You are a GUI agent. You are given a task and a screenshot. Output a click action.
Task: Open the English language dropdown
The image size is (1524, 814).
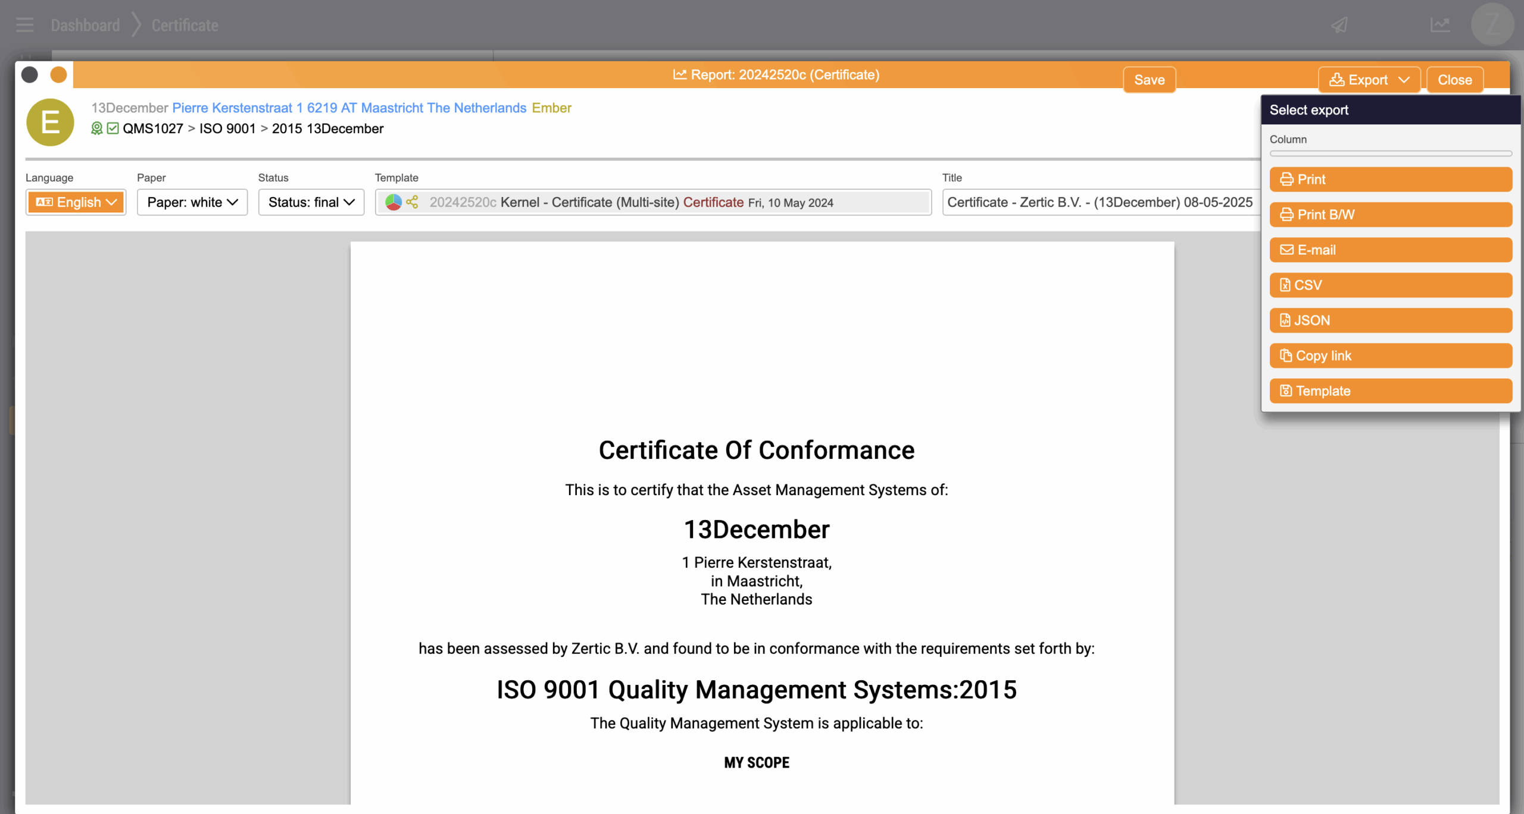(x=76, y=202)
